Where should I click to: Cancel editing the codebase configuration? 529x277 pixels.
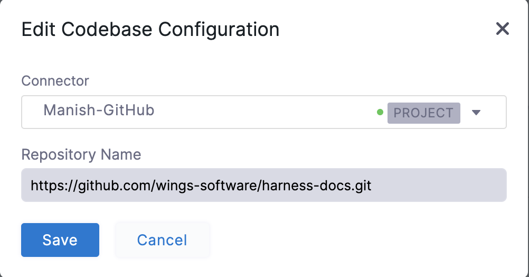pyautogui.click(x=162, y=240)
